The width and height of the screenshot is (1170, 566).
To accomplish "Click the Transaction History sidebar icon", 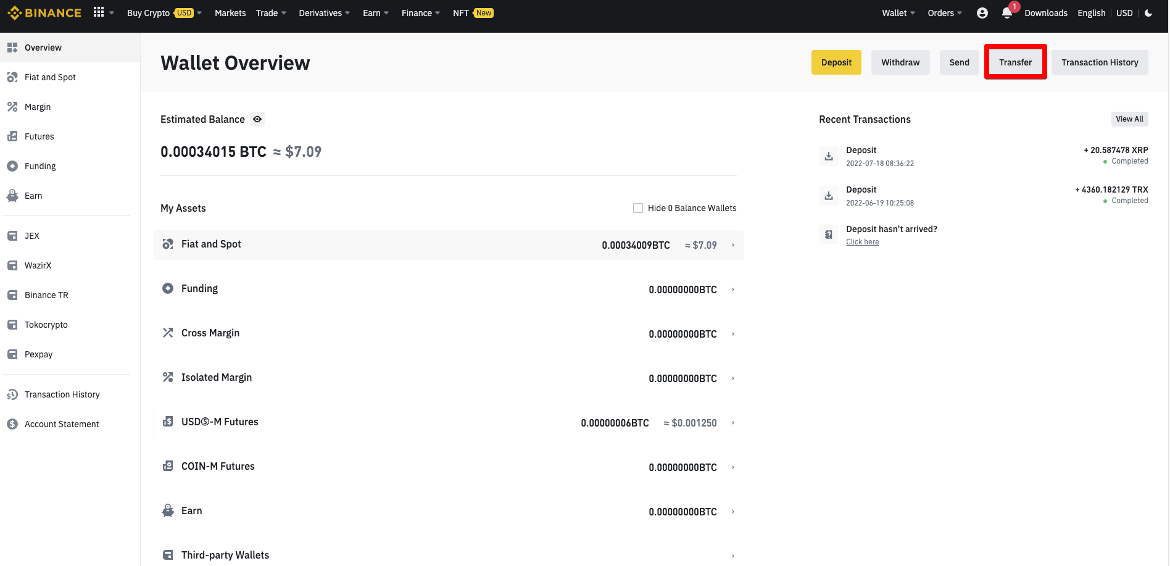I will tap(12, 394).
